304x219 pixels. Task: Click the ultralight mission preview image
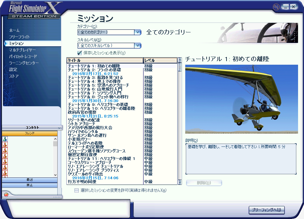[x=241, y=99]
